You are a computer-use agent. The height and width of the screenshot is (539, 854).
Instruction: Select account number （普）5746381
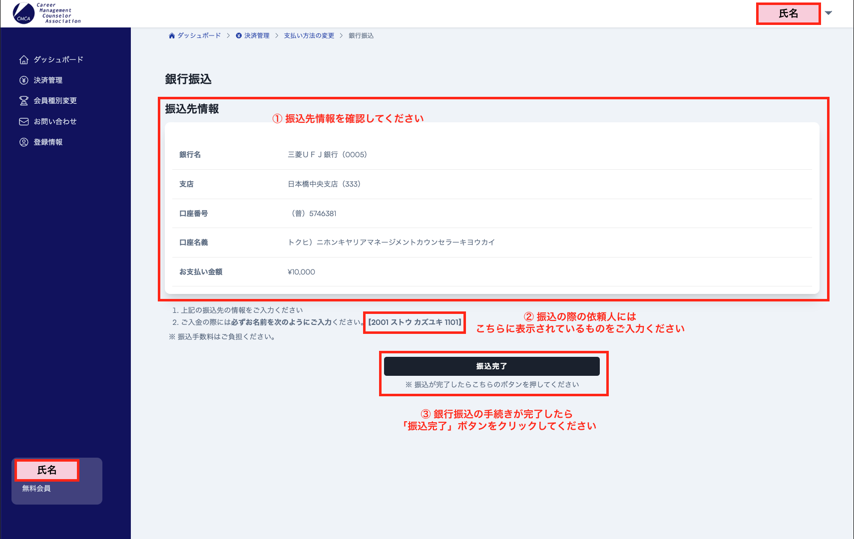tap(313, 214)
